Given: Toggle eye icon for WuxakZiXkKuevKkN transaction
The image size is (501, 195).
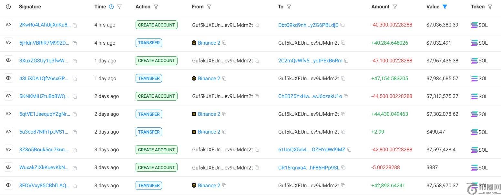Looking at the screenshot, I should pyautogui.click(x=8, y=167).
